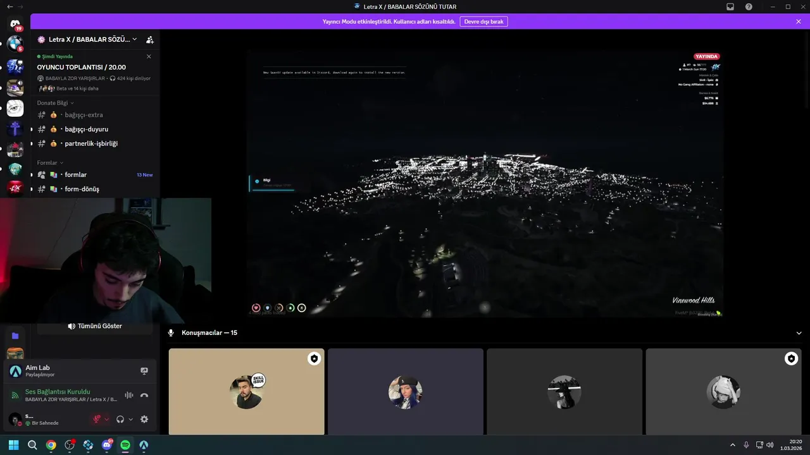The image size is (810, 455).
Task: Open Windows taskbar search
Action: pyautogui.click(x=32, y=445)
